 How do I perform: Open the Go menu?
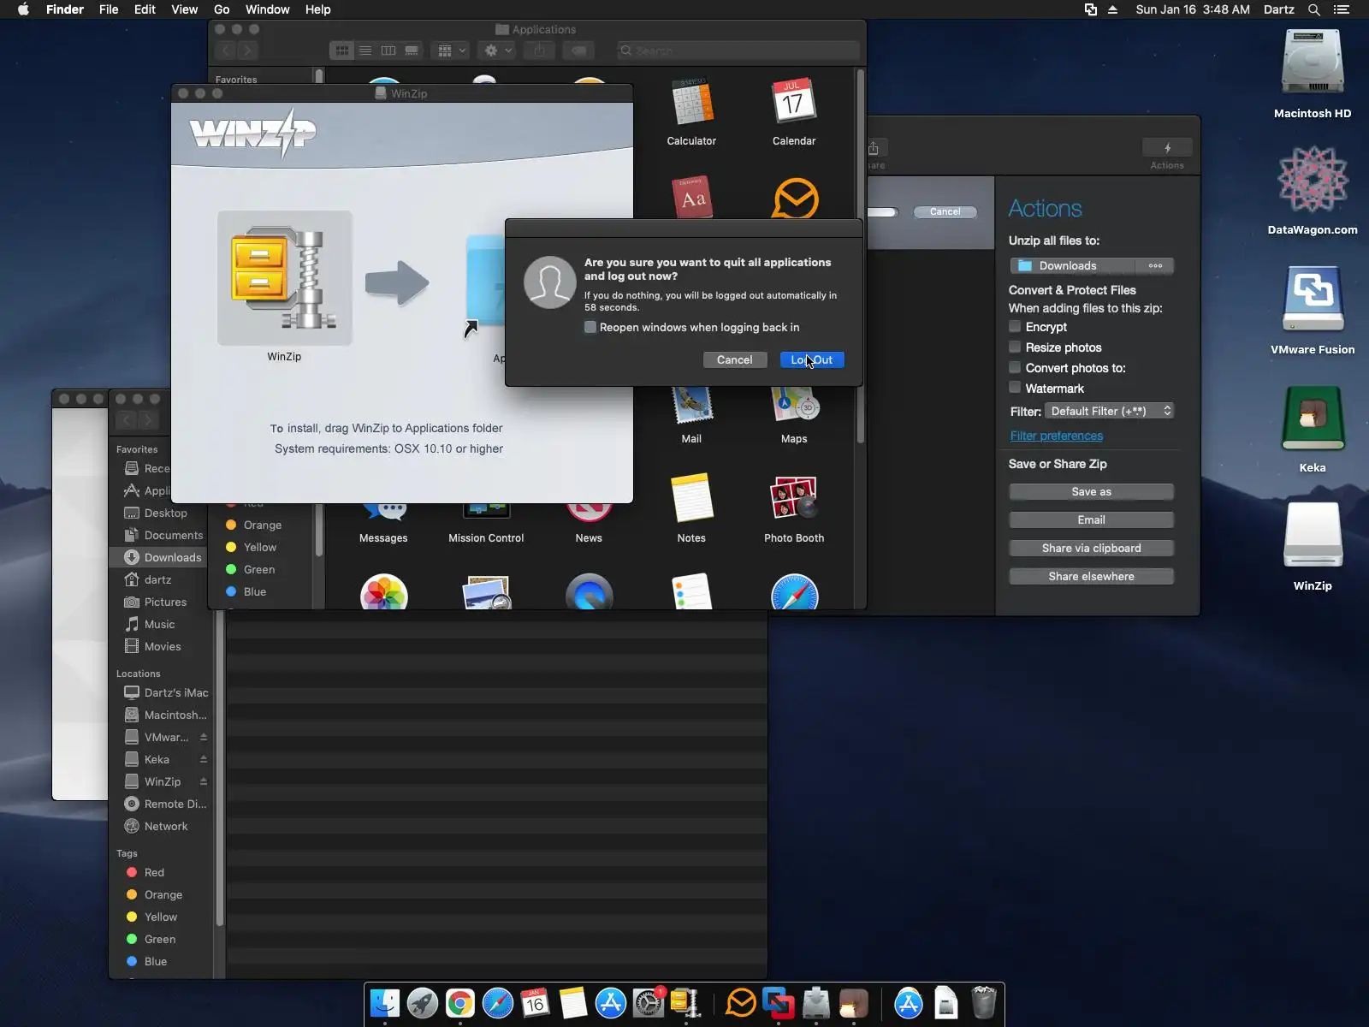222,9
